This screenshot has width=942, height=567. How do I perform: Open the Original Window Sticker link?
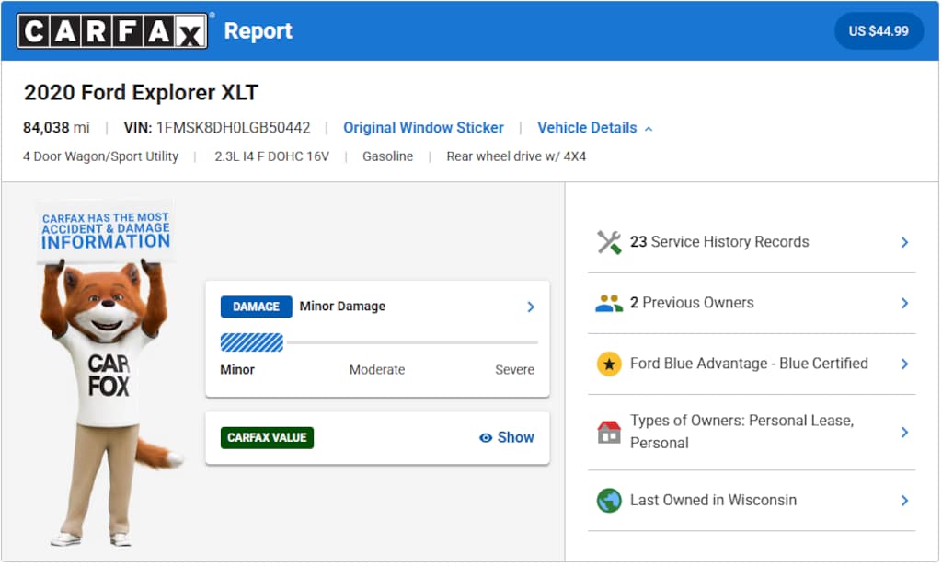[423, 128]
